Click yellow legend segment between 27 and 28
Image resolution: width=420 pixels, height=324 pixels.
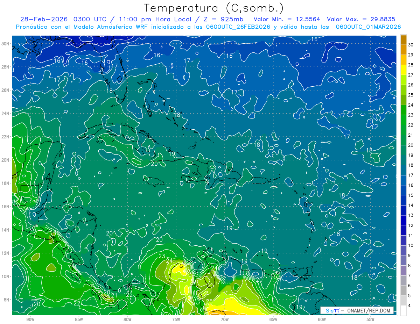pos(404,70)
